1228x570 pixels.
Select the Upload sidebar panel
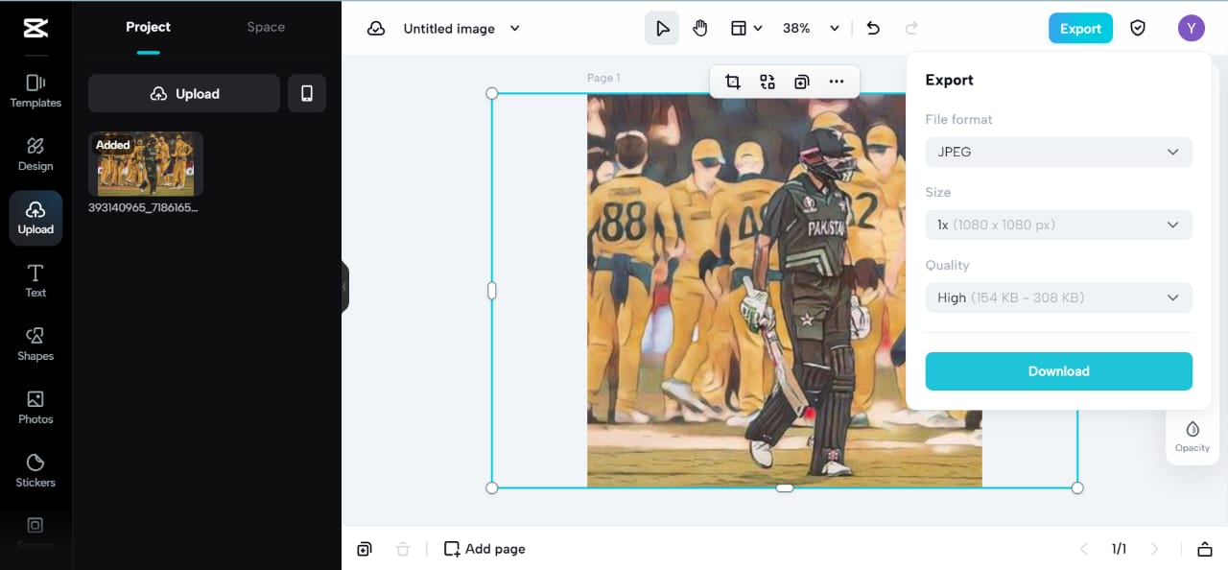(35, 218)
